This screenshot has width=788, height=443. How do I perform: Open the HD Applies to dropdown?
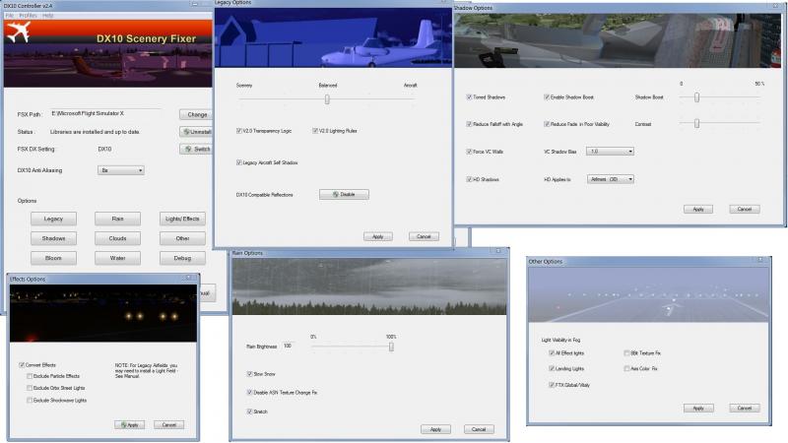(x=610, y=179)
